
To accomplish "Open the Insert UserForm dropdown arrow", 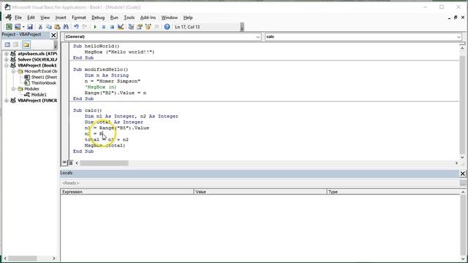I will point(23,27).
